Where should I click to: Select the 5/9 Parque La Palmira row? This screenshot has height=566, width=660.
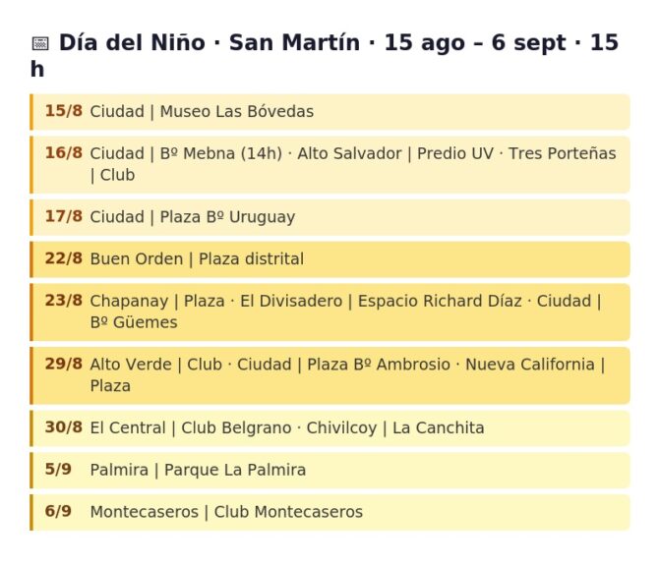pos(330,471)
